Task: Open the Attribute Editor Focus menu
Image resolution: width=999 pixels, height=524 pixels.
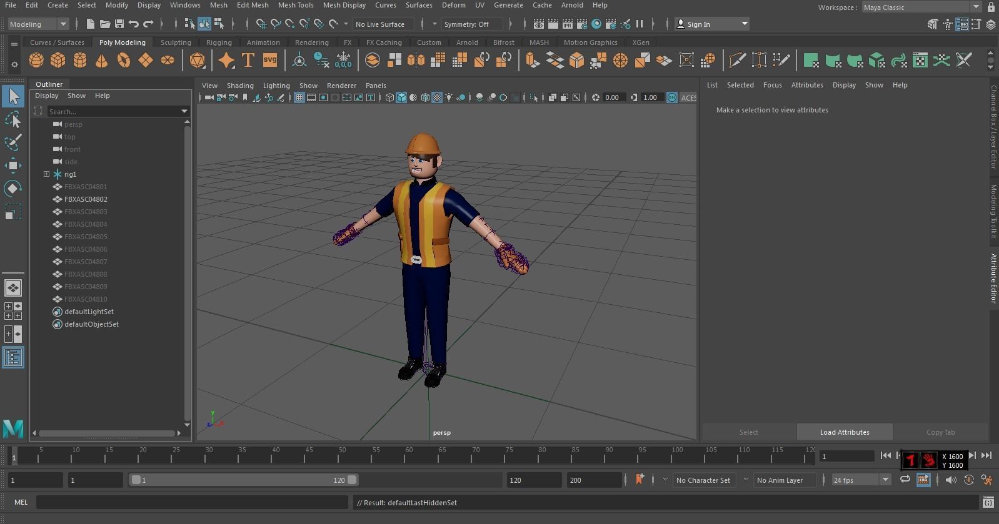Action: pyautogui.click(x=772, y=85)
